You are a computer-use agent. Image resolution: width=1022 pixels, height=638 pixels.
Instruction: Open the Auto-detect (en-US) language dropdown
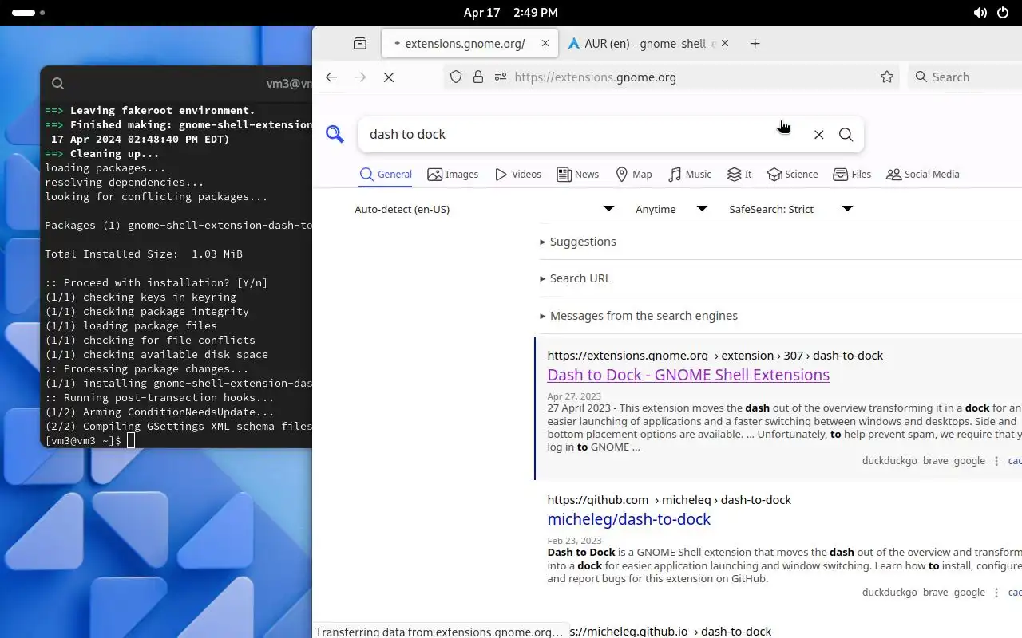coord(484,209)
